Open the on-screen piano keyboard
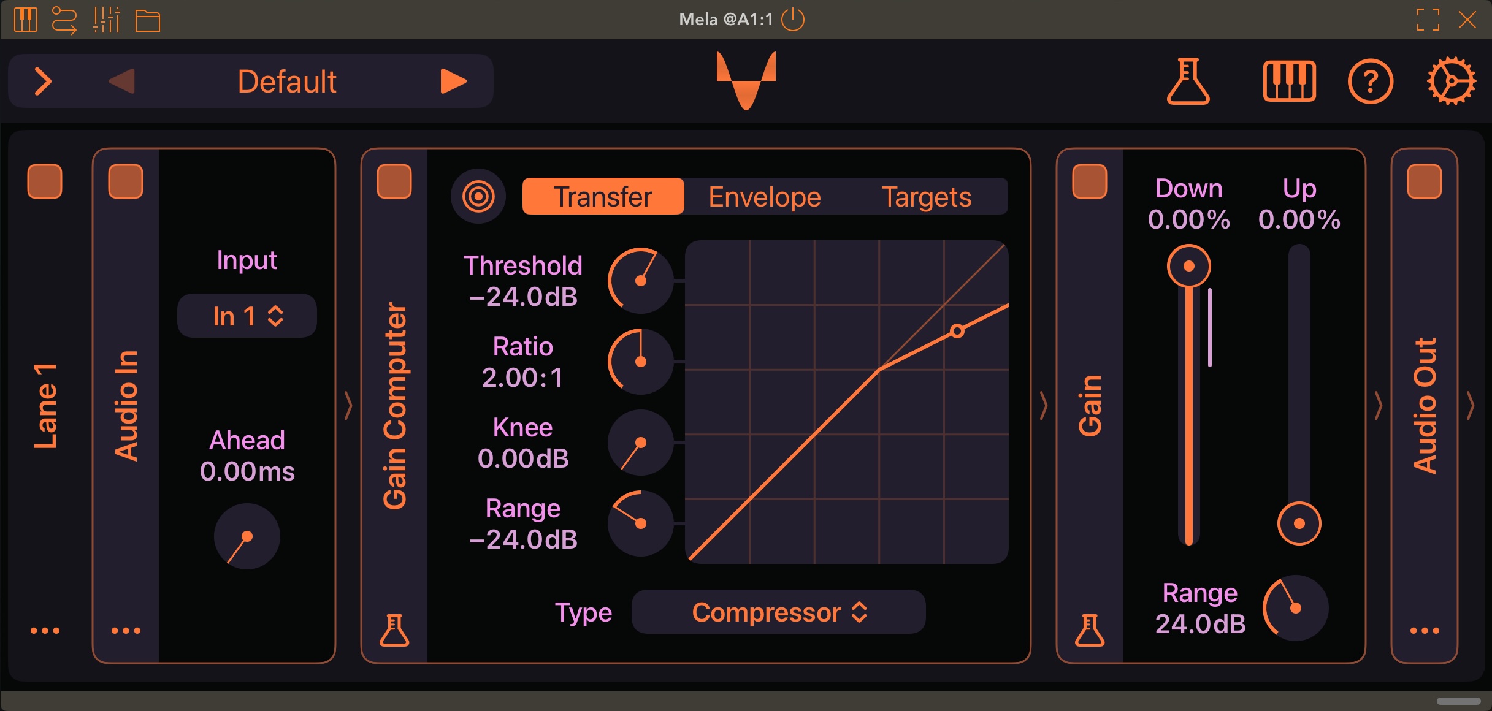Viewport: 1492px width, 711px height. coord(1288,80)
